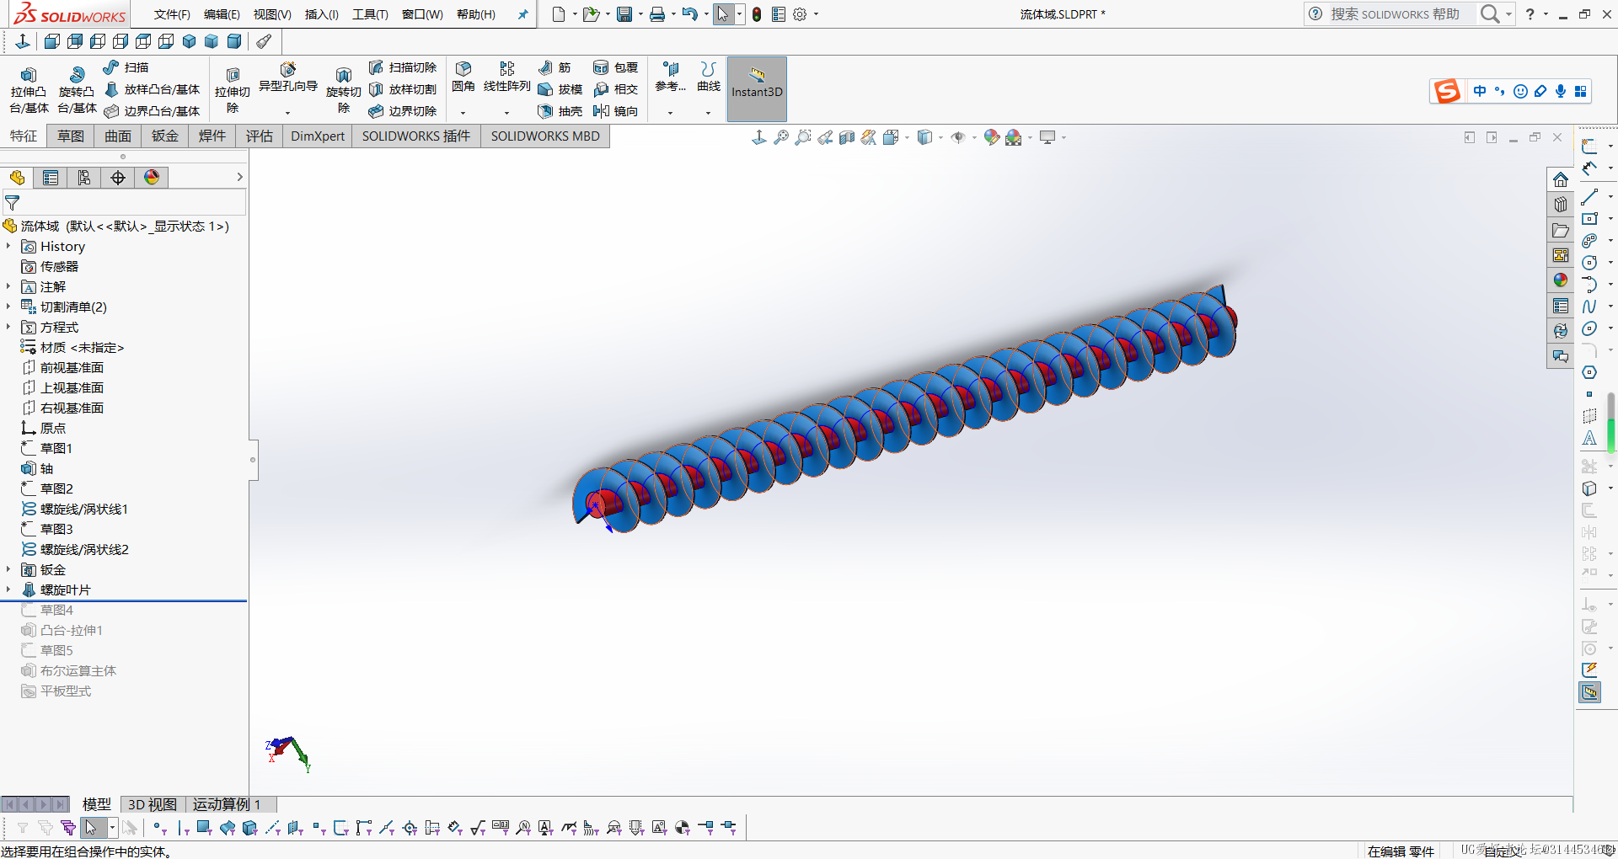Viewport: 1618px width, 859px height.
Task: Select the Boundary Cut (边界切除) tool
Action: [403, 111]
